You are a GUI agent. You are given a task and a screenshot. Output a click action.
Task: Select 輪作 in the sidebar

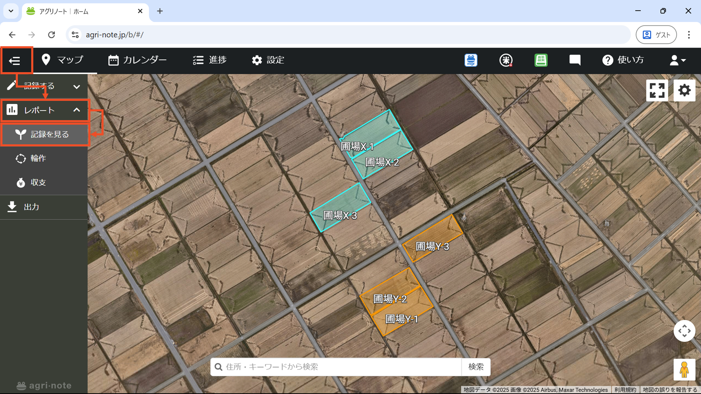coord(38,158)
